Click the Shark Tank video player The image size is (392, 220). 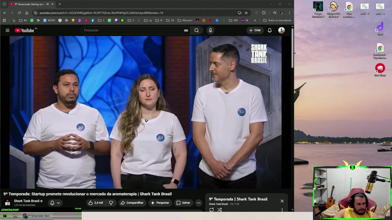click(x=145, y=112)
